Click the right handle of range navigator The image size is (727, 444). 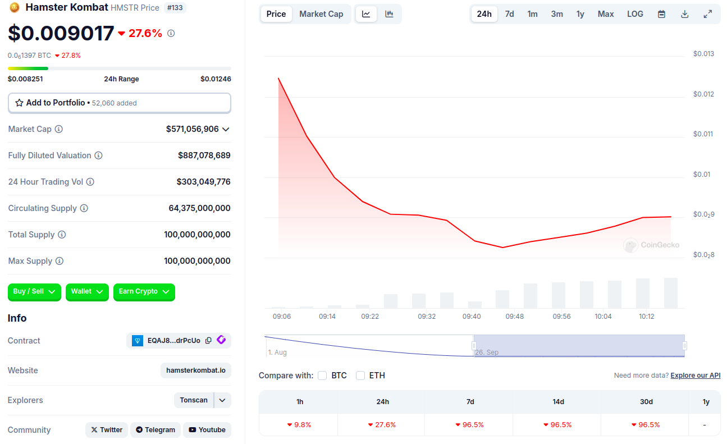click(684, 346)
